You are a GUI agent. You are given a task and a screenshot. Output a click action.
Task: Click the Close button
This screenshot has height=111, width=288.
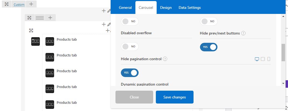click(134, 97)
